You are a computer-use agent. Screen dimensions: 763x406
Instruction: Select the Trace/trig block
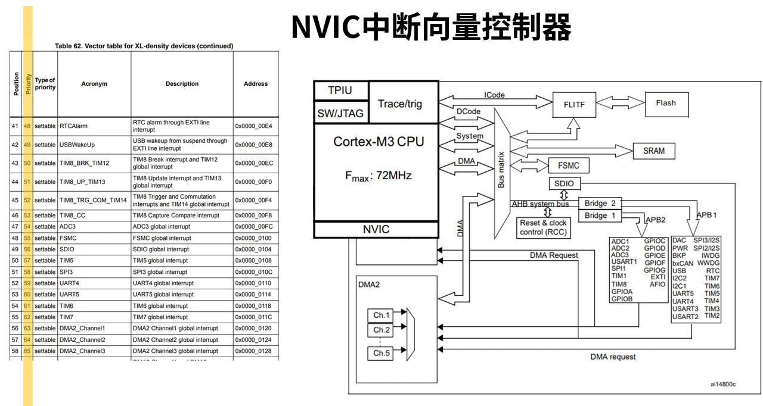coord(404,102)
